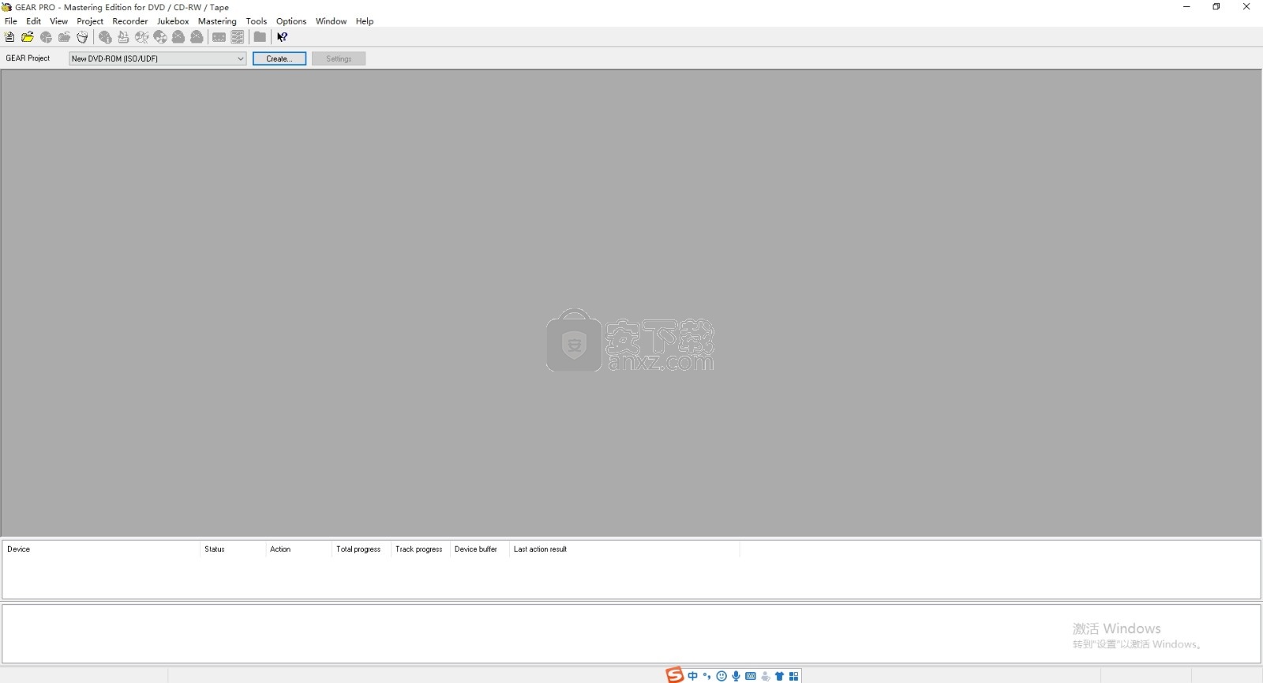The height and width of the screenshot is (683, 1263).
Task: Click the New project document icon
Action: pyautogui.click(x=9, y=37)
